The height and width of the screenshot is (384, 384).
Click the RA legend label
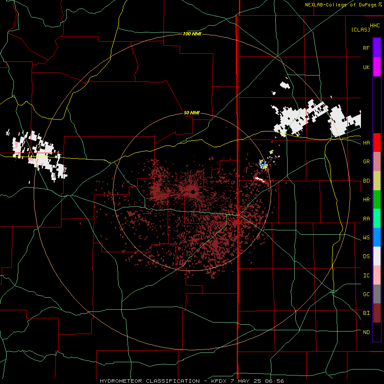(366, 219)
